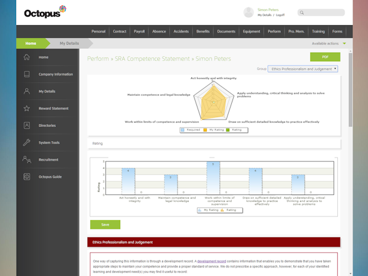368x276 pixels.
Task: Click the green PDF button
Action: point(324,57)
